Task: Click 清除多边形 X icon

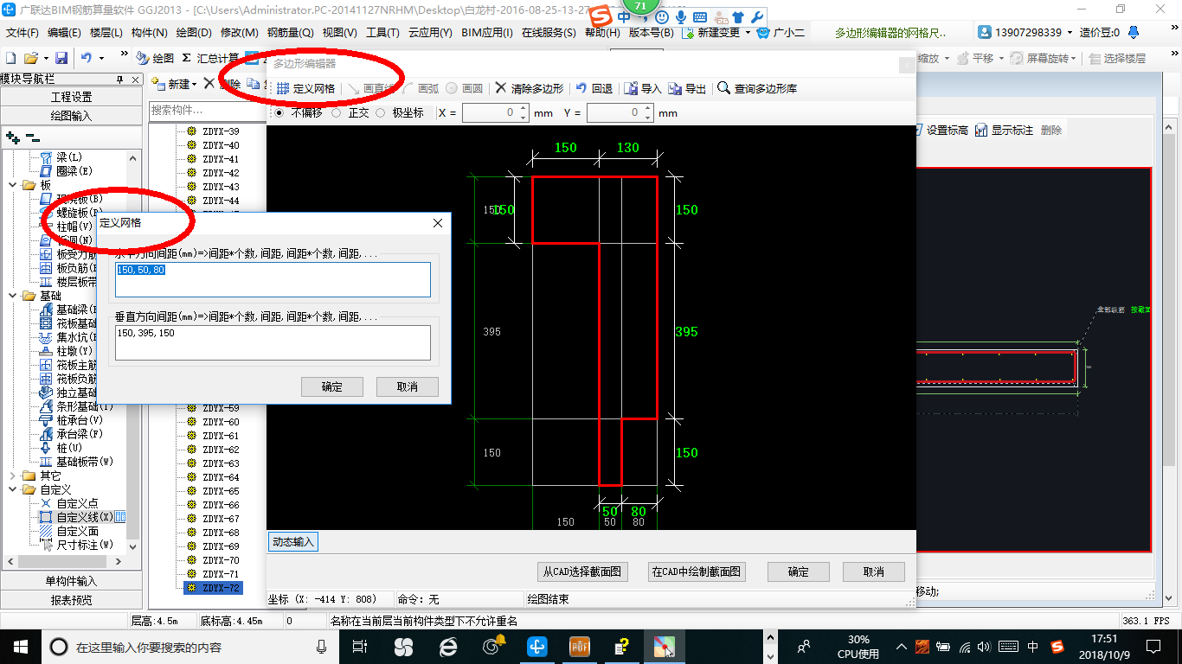Action: point(501,88)
